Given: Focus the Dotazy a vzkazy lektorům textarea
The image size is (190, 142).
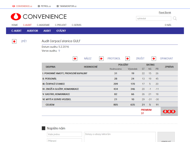Looking at the screenshot, I should pos(120,137).
